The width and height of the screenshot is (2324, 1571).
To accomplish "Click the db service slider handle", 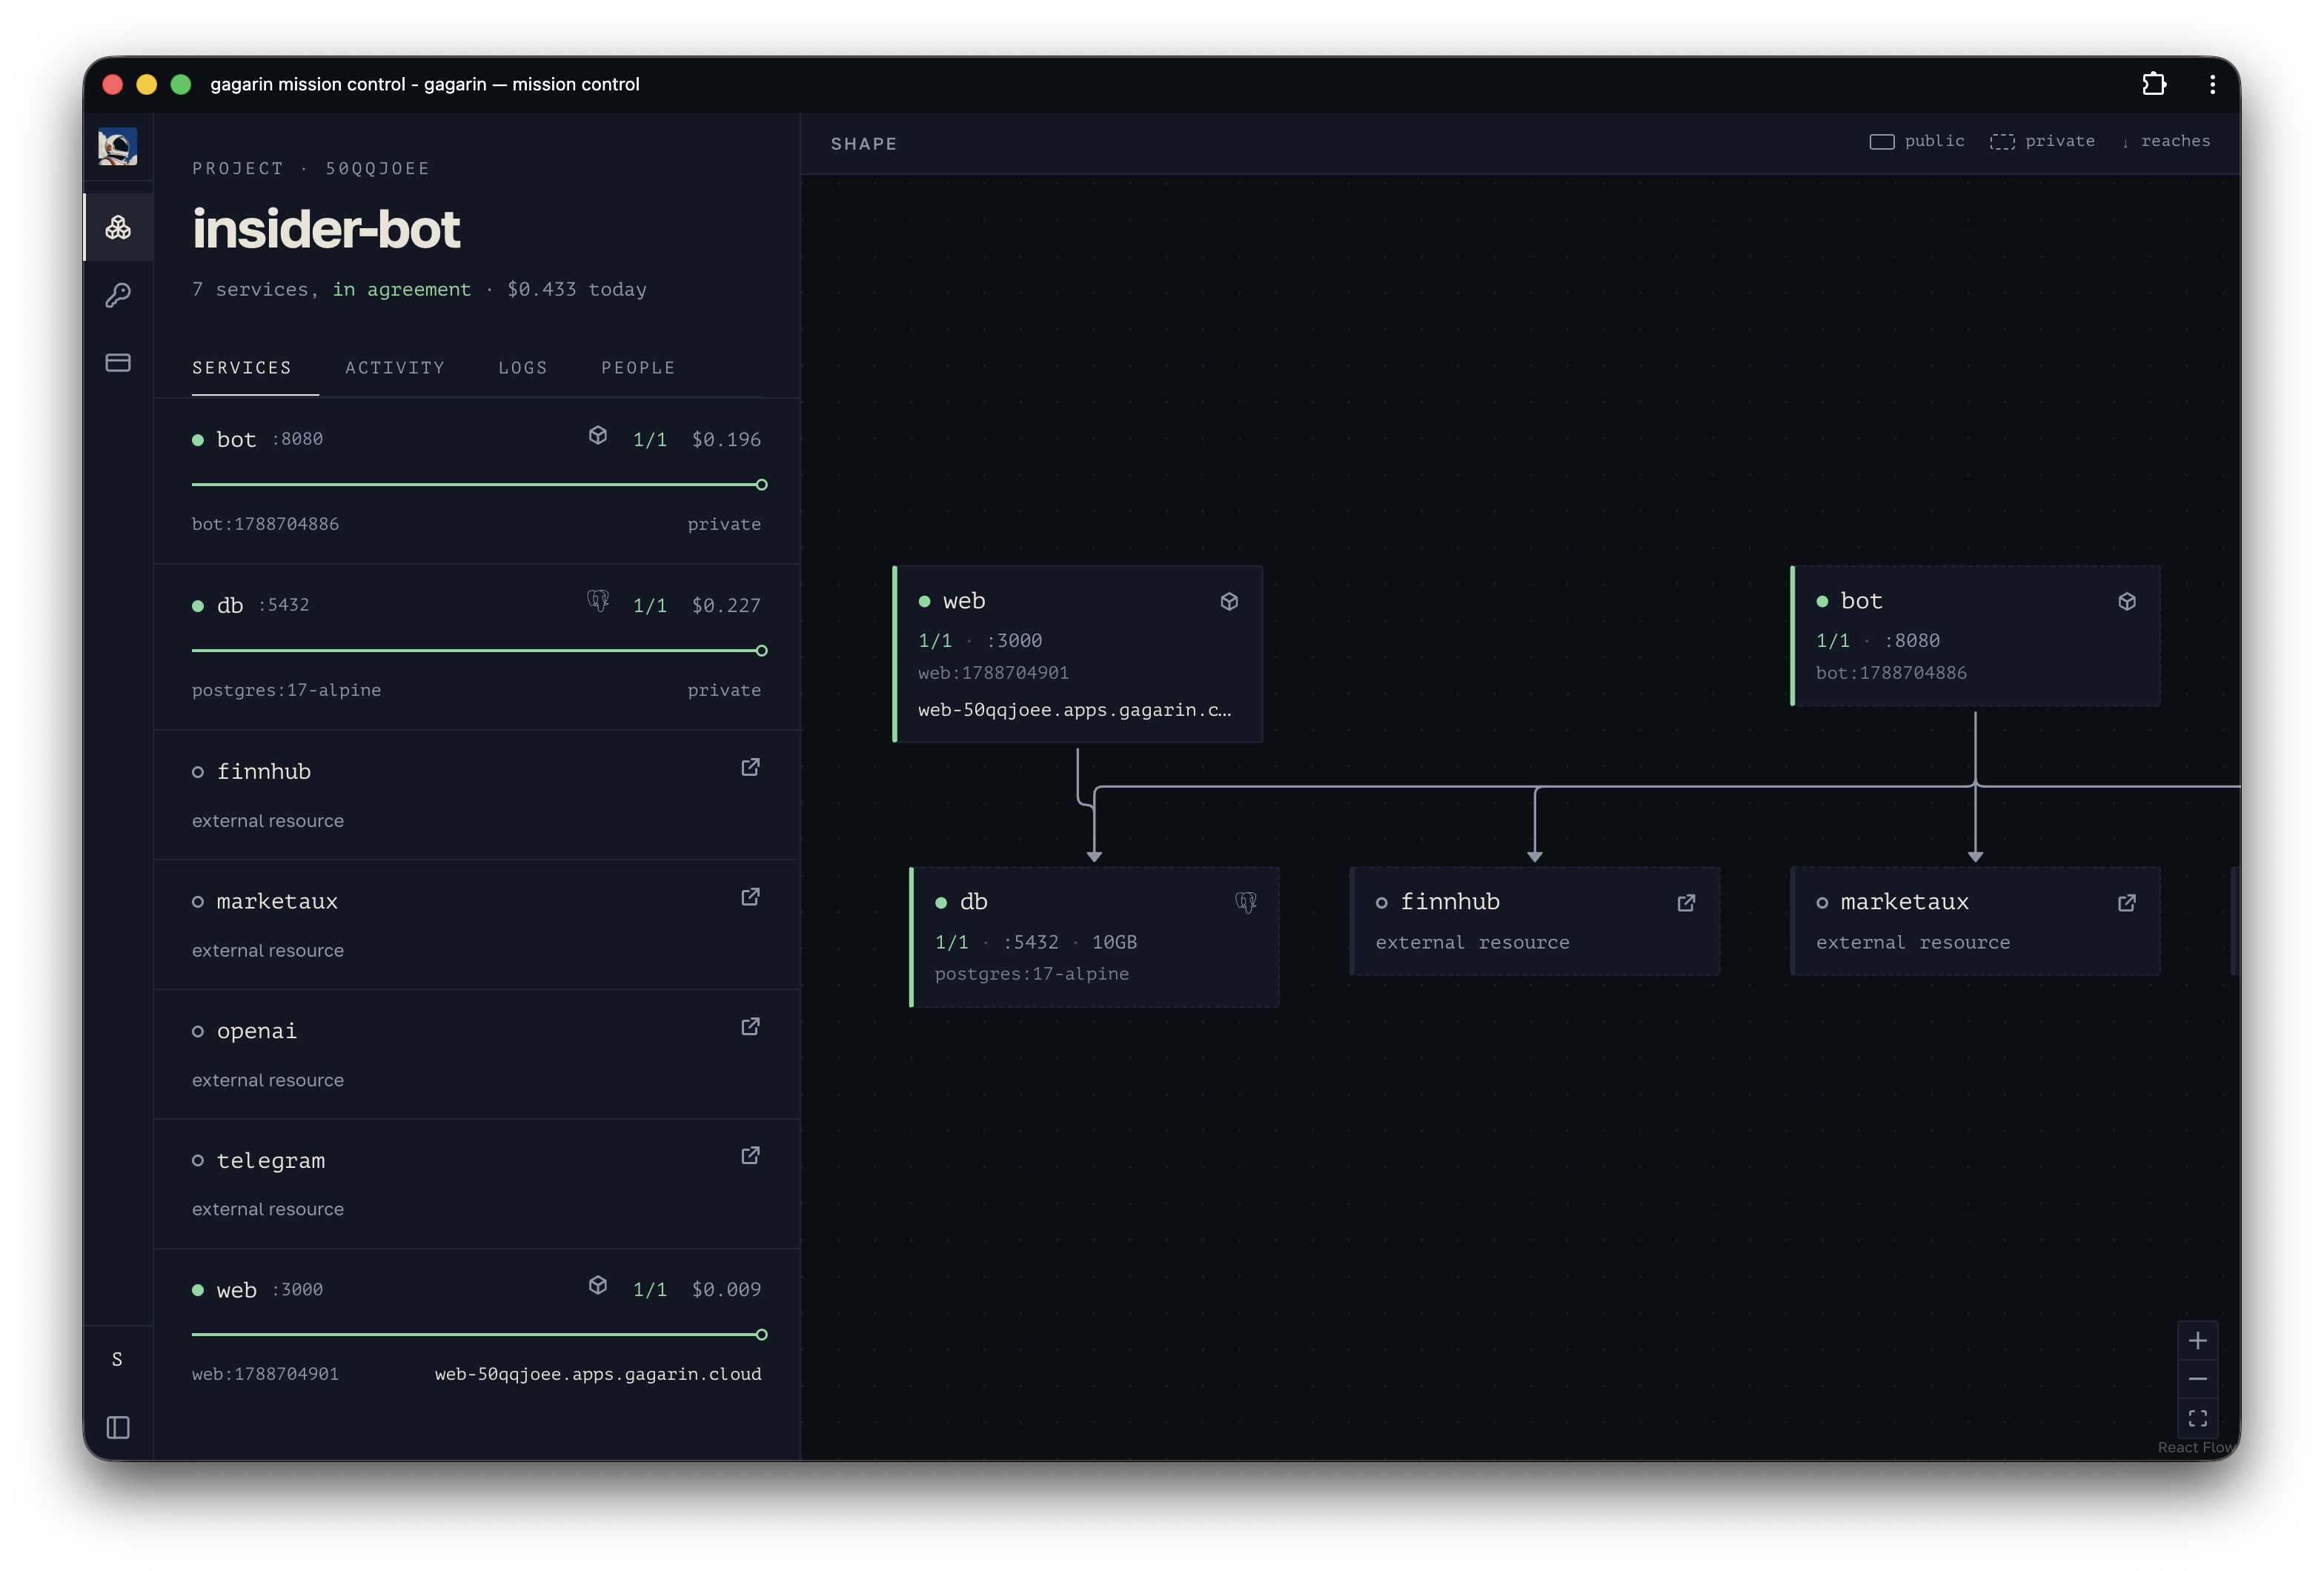I will click(762, 651).
